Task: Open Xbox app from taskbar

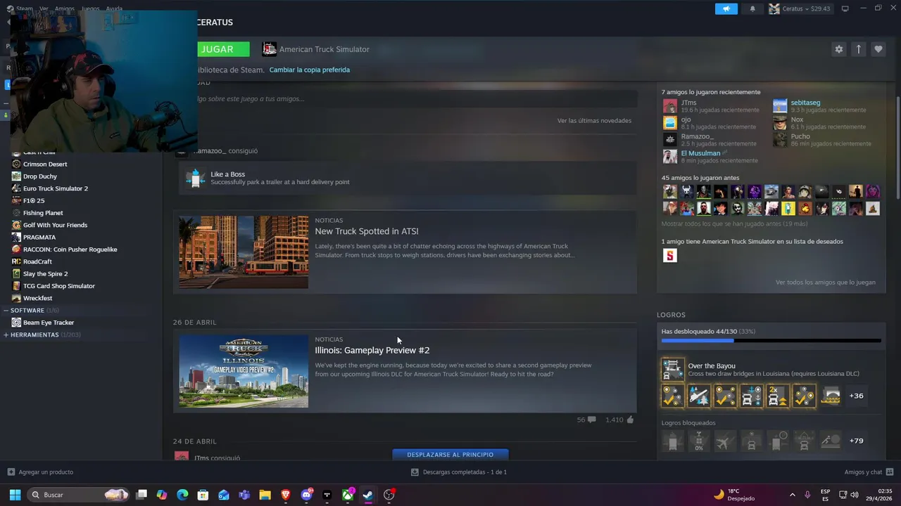Action: (348, 495)
